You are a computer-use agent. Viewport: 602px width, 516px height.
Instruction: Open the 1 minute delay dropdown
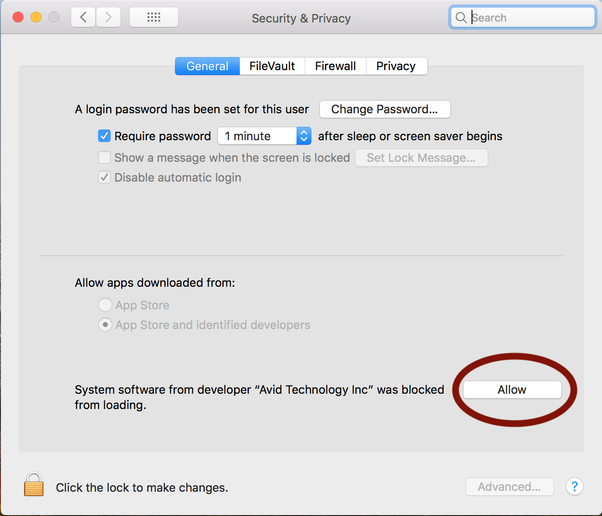point(265,136)
